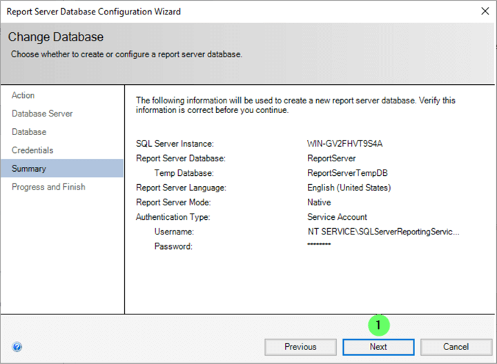Click the English (United States) language value

click(349, 188)
